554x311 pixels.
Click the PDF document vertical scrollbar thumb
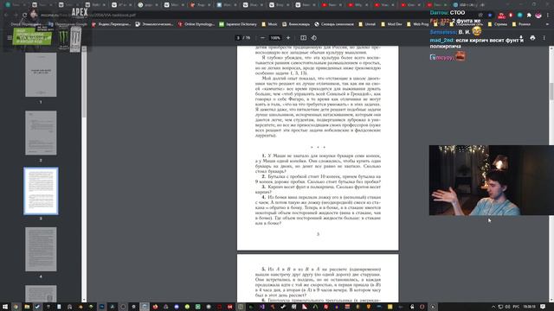[x=551, y=91]
